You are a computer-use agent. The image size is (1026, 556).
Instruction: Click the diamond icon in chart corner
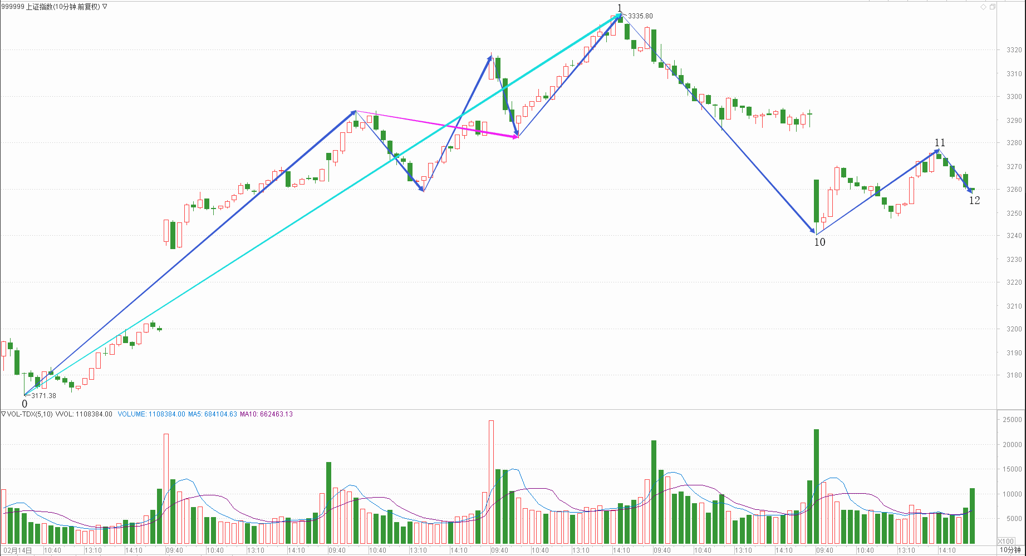[x=983, y=7]
